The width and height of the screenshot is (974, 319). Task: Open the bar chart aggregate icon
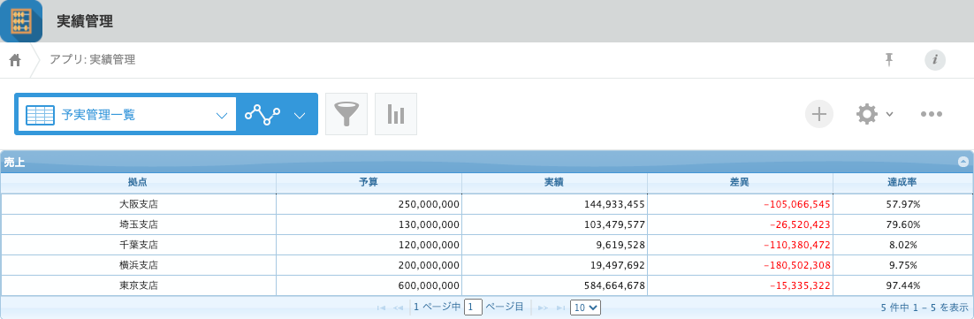coord(396,114)
